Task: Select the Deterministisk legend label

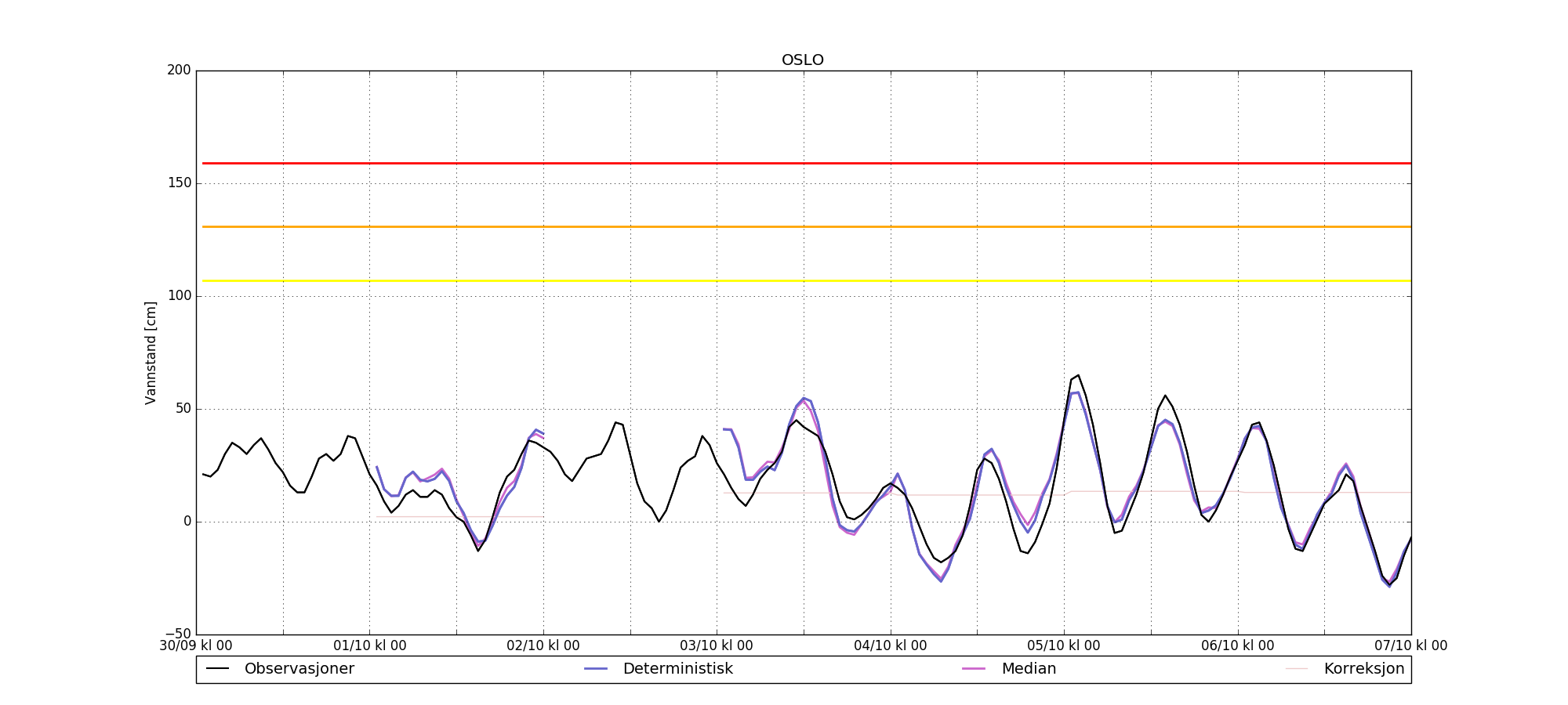Action: point(677,669)
